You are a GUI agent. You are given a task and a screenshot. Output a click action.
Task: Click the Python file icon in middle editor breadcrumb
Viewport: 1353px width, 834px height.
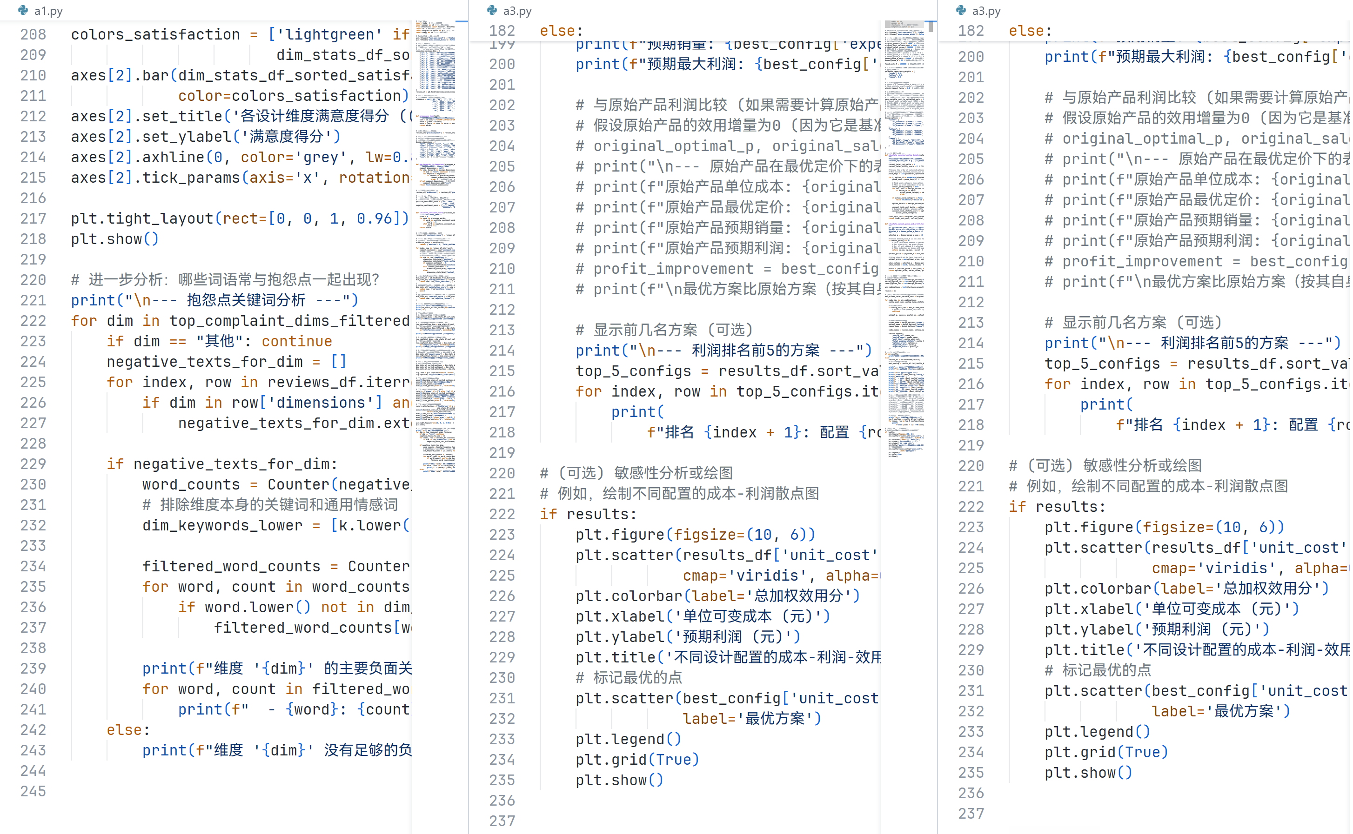492,11
